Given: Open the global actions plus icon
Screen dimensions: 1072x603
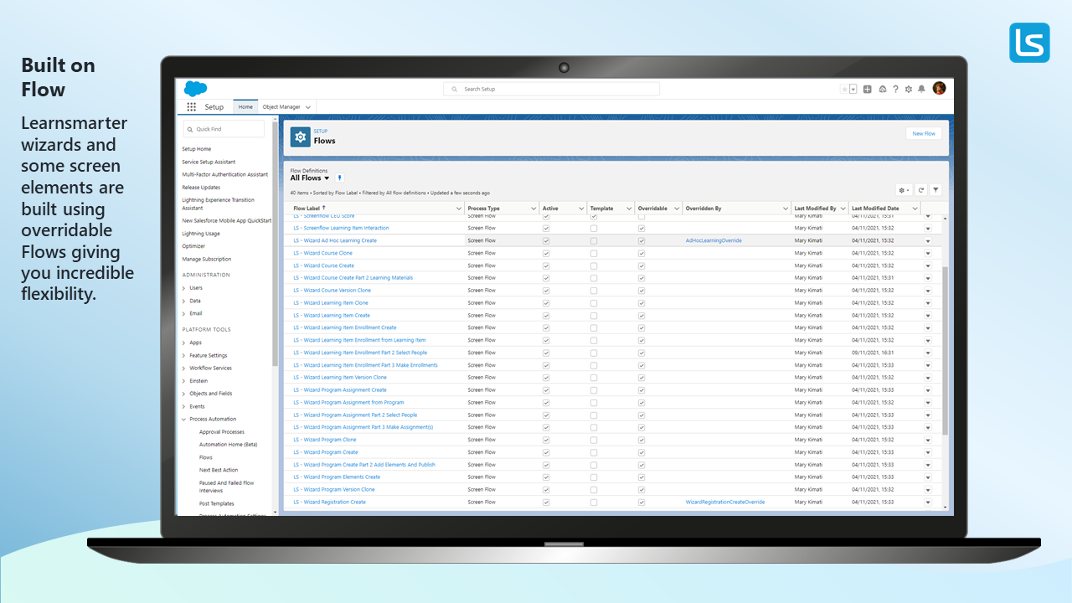Looking at the screenshot, I should 868,89.
